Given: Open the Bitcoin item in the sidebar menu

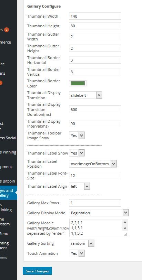Looking at the screenshot, I should point(8,181).
